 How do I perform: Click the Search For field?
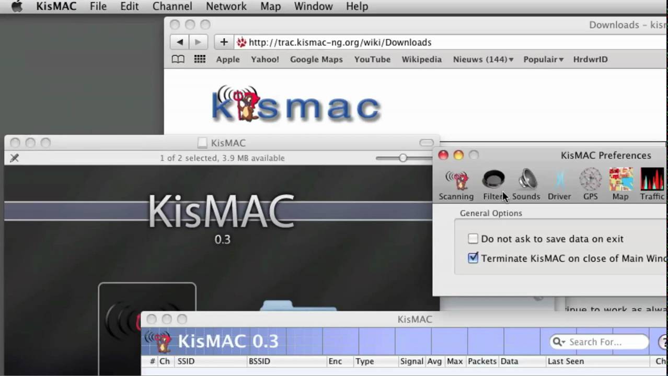[599, 342]
